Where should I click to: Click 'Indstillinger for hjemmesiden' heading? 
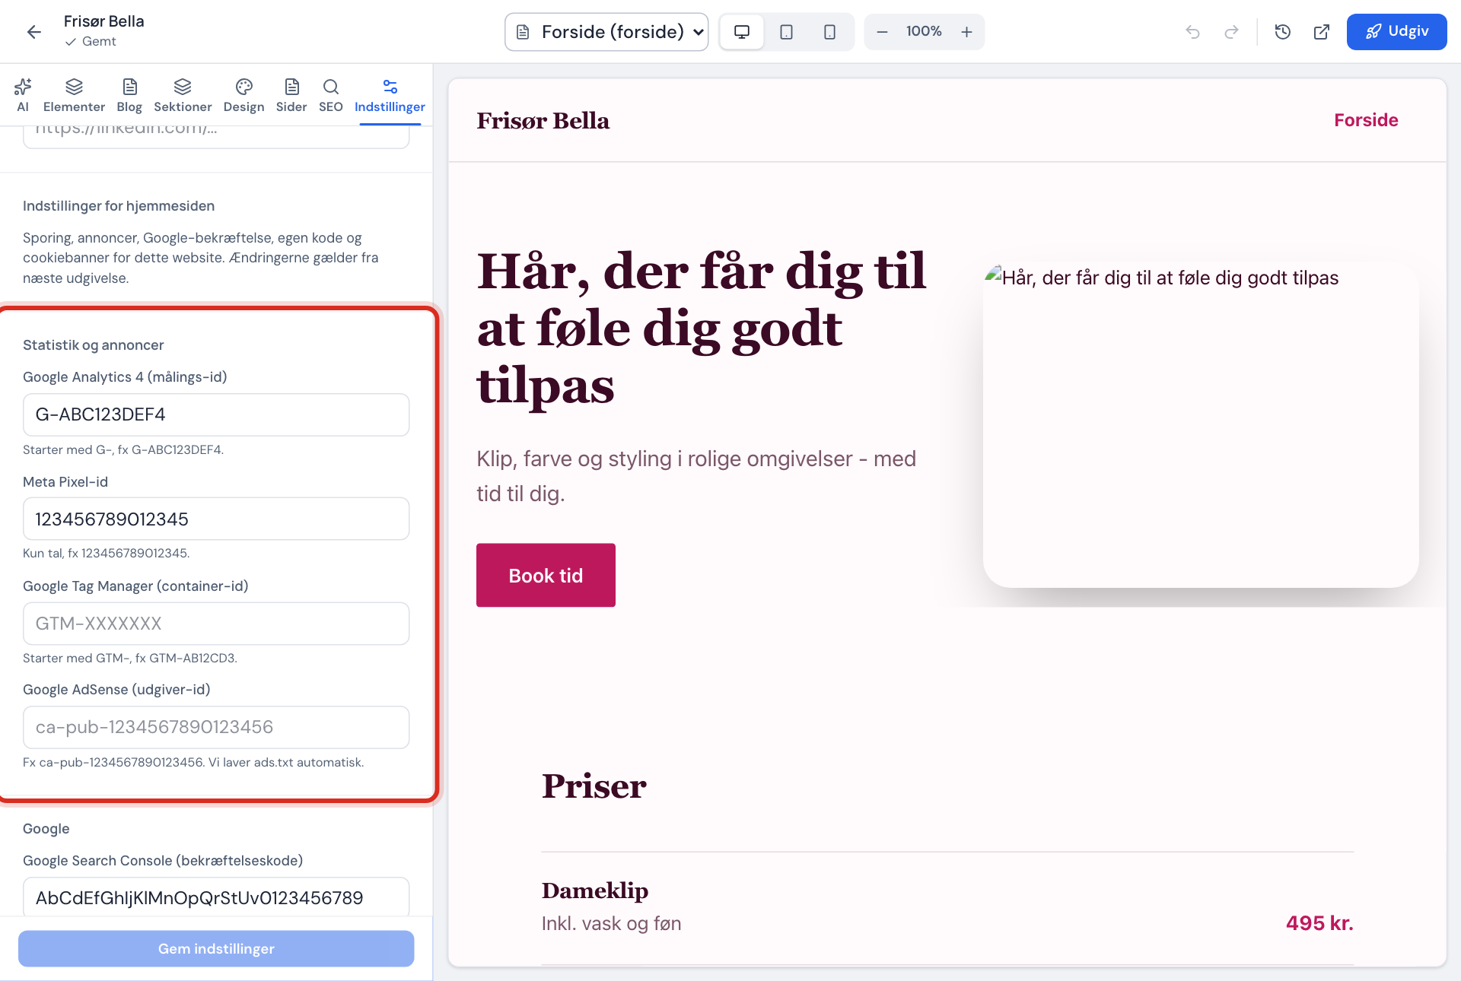click(119, 206)
